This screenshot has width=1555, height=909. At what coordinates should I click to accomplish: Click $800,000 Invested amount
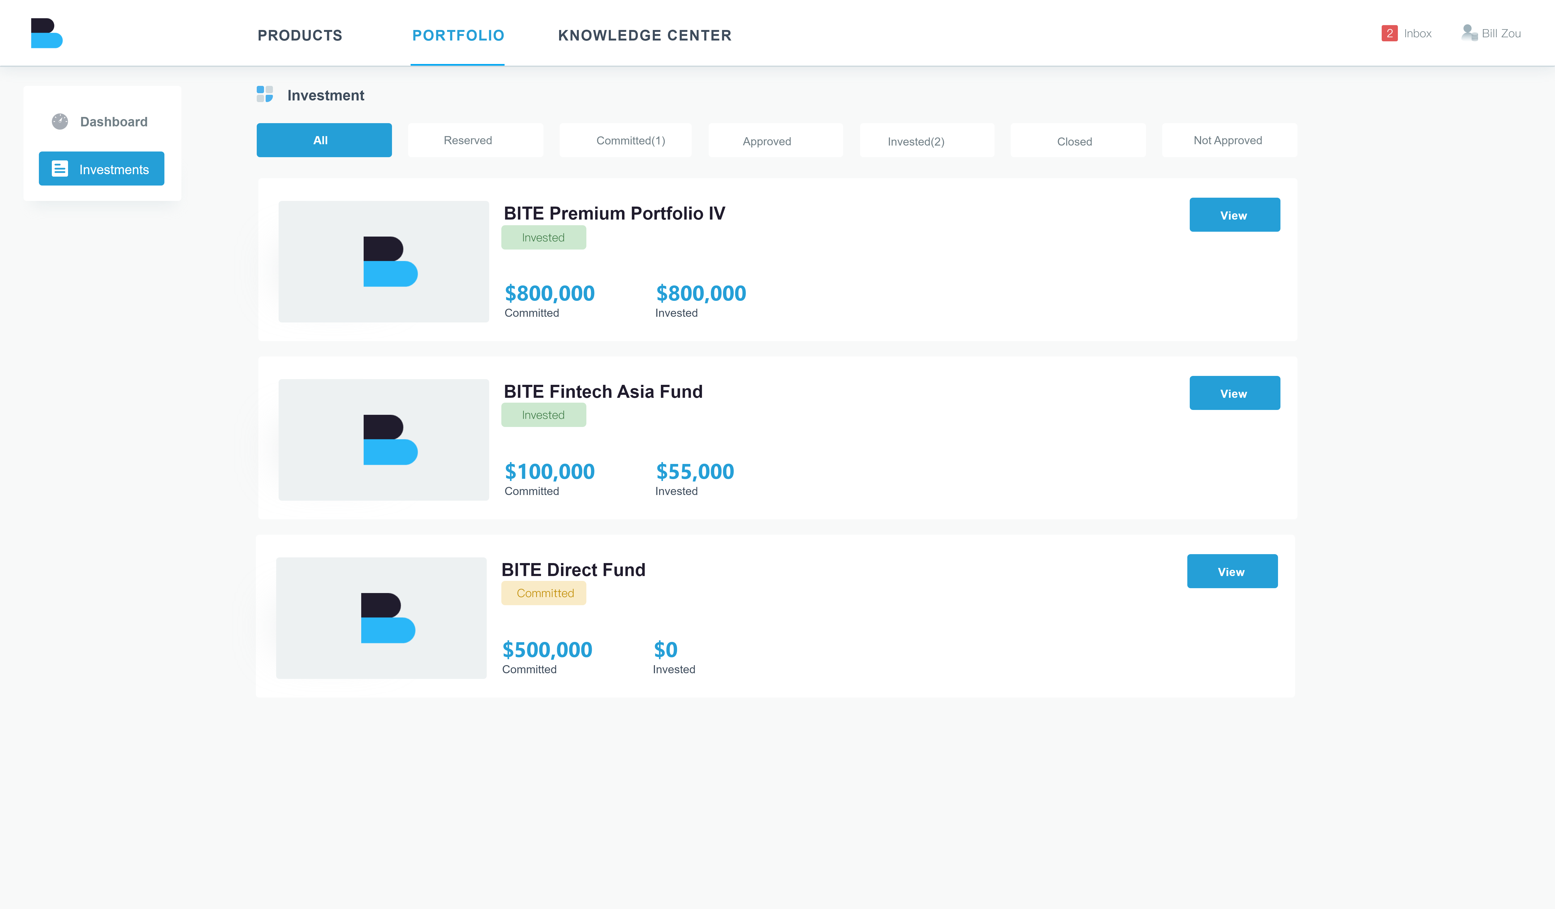[x=701, y=293]
